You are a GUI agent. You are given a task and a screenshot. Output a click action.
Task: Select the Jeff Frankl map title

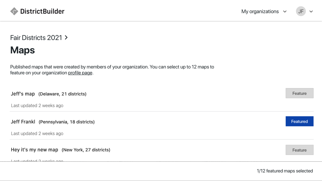pyautogui.click(x=23, y=122)
